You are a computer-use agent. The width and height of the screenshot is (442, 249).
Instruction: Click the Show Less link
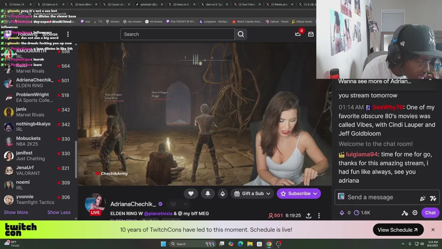click(59, 212)
